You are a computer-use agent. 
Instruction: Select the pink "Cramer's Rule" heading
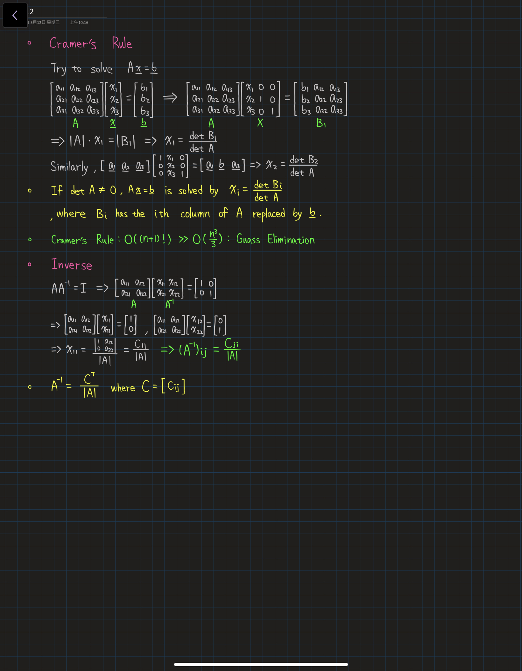click(91, 43)
